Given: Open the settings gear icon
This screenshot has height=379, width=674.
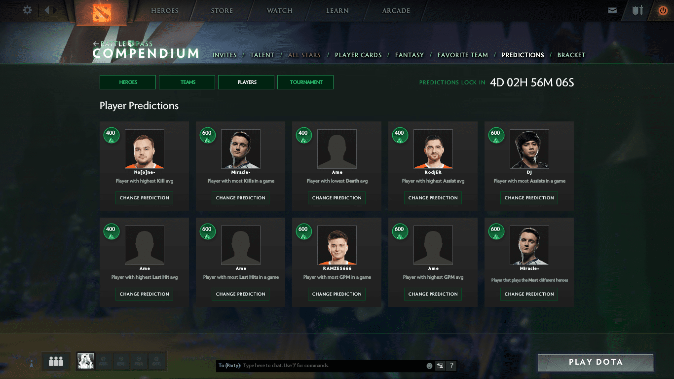Looking at the screenshot, I should (28, 10).
